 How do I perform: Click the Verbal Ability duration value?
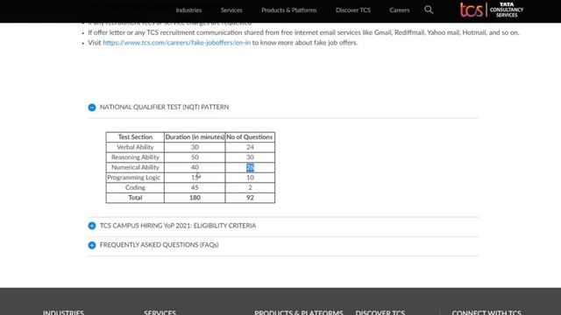pos(195,147)
